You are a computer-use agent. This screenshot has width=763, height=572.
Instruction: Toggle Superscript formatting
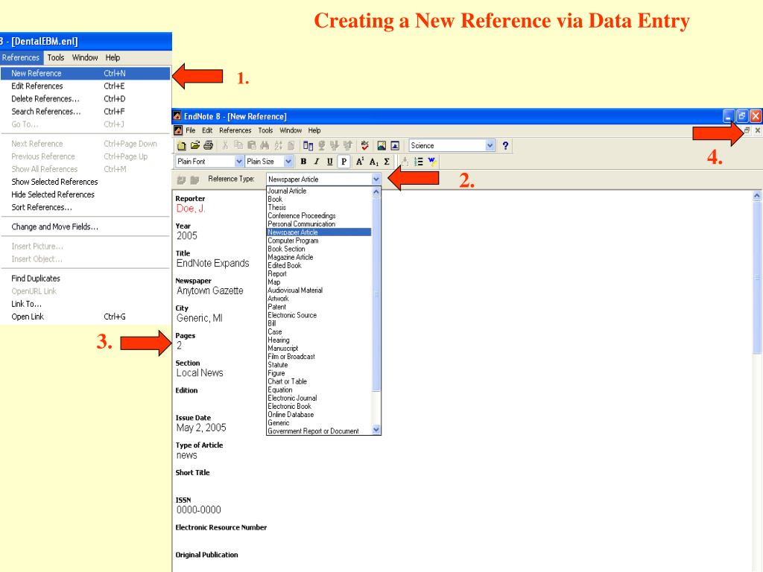360,162
